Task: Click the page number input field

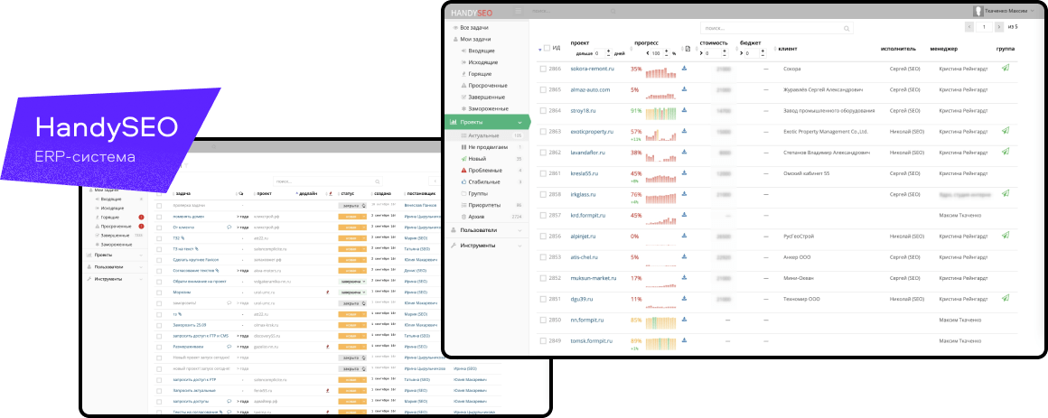Action: click(x=983, y=27)
